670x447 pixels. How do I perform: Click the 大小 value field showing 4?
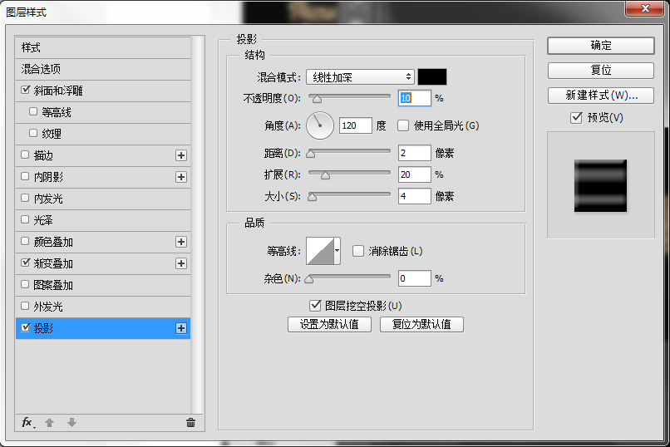click(x=415, y=196)
